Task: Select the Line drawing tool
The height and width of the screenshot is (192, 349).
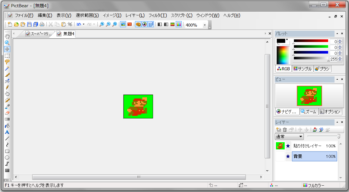Action: coord(7,138)
